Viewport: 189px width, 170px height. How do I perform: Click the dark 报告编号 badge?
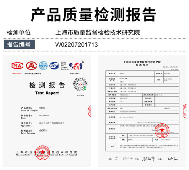pos(19,44)
